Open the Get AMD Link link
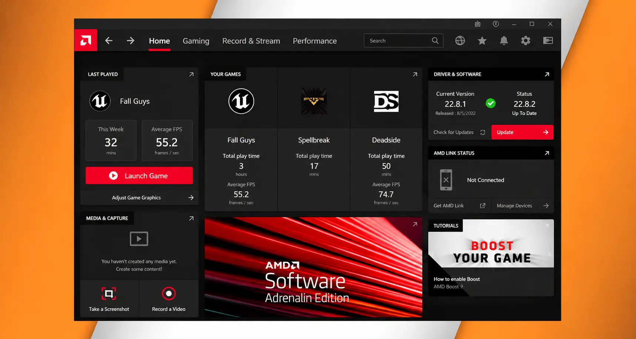Viewport: 636px width, 339px height. (x=459, y=206)
